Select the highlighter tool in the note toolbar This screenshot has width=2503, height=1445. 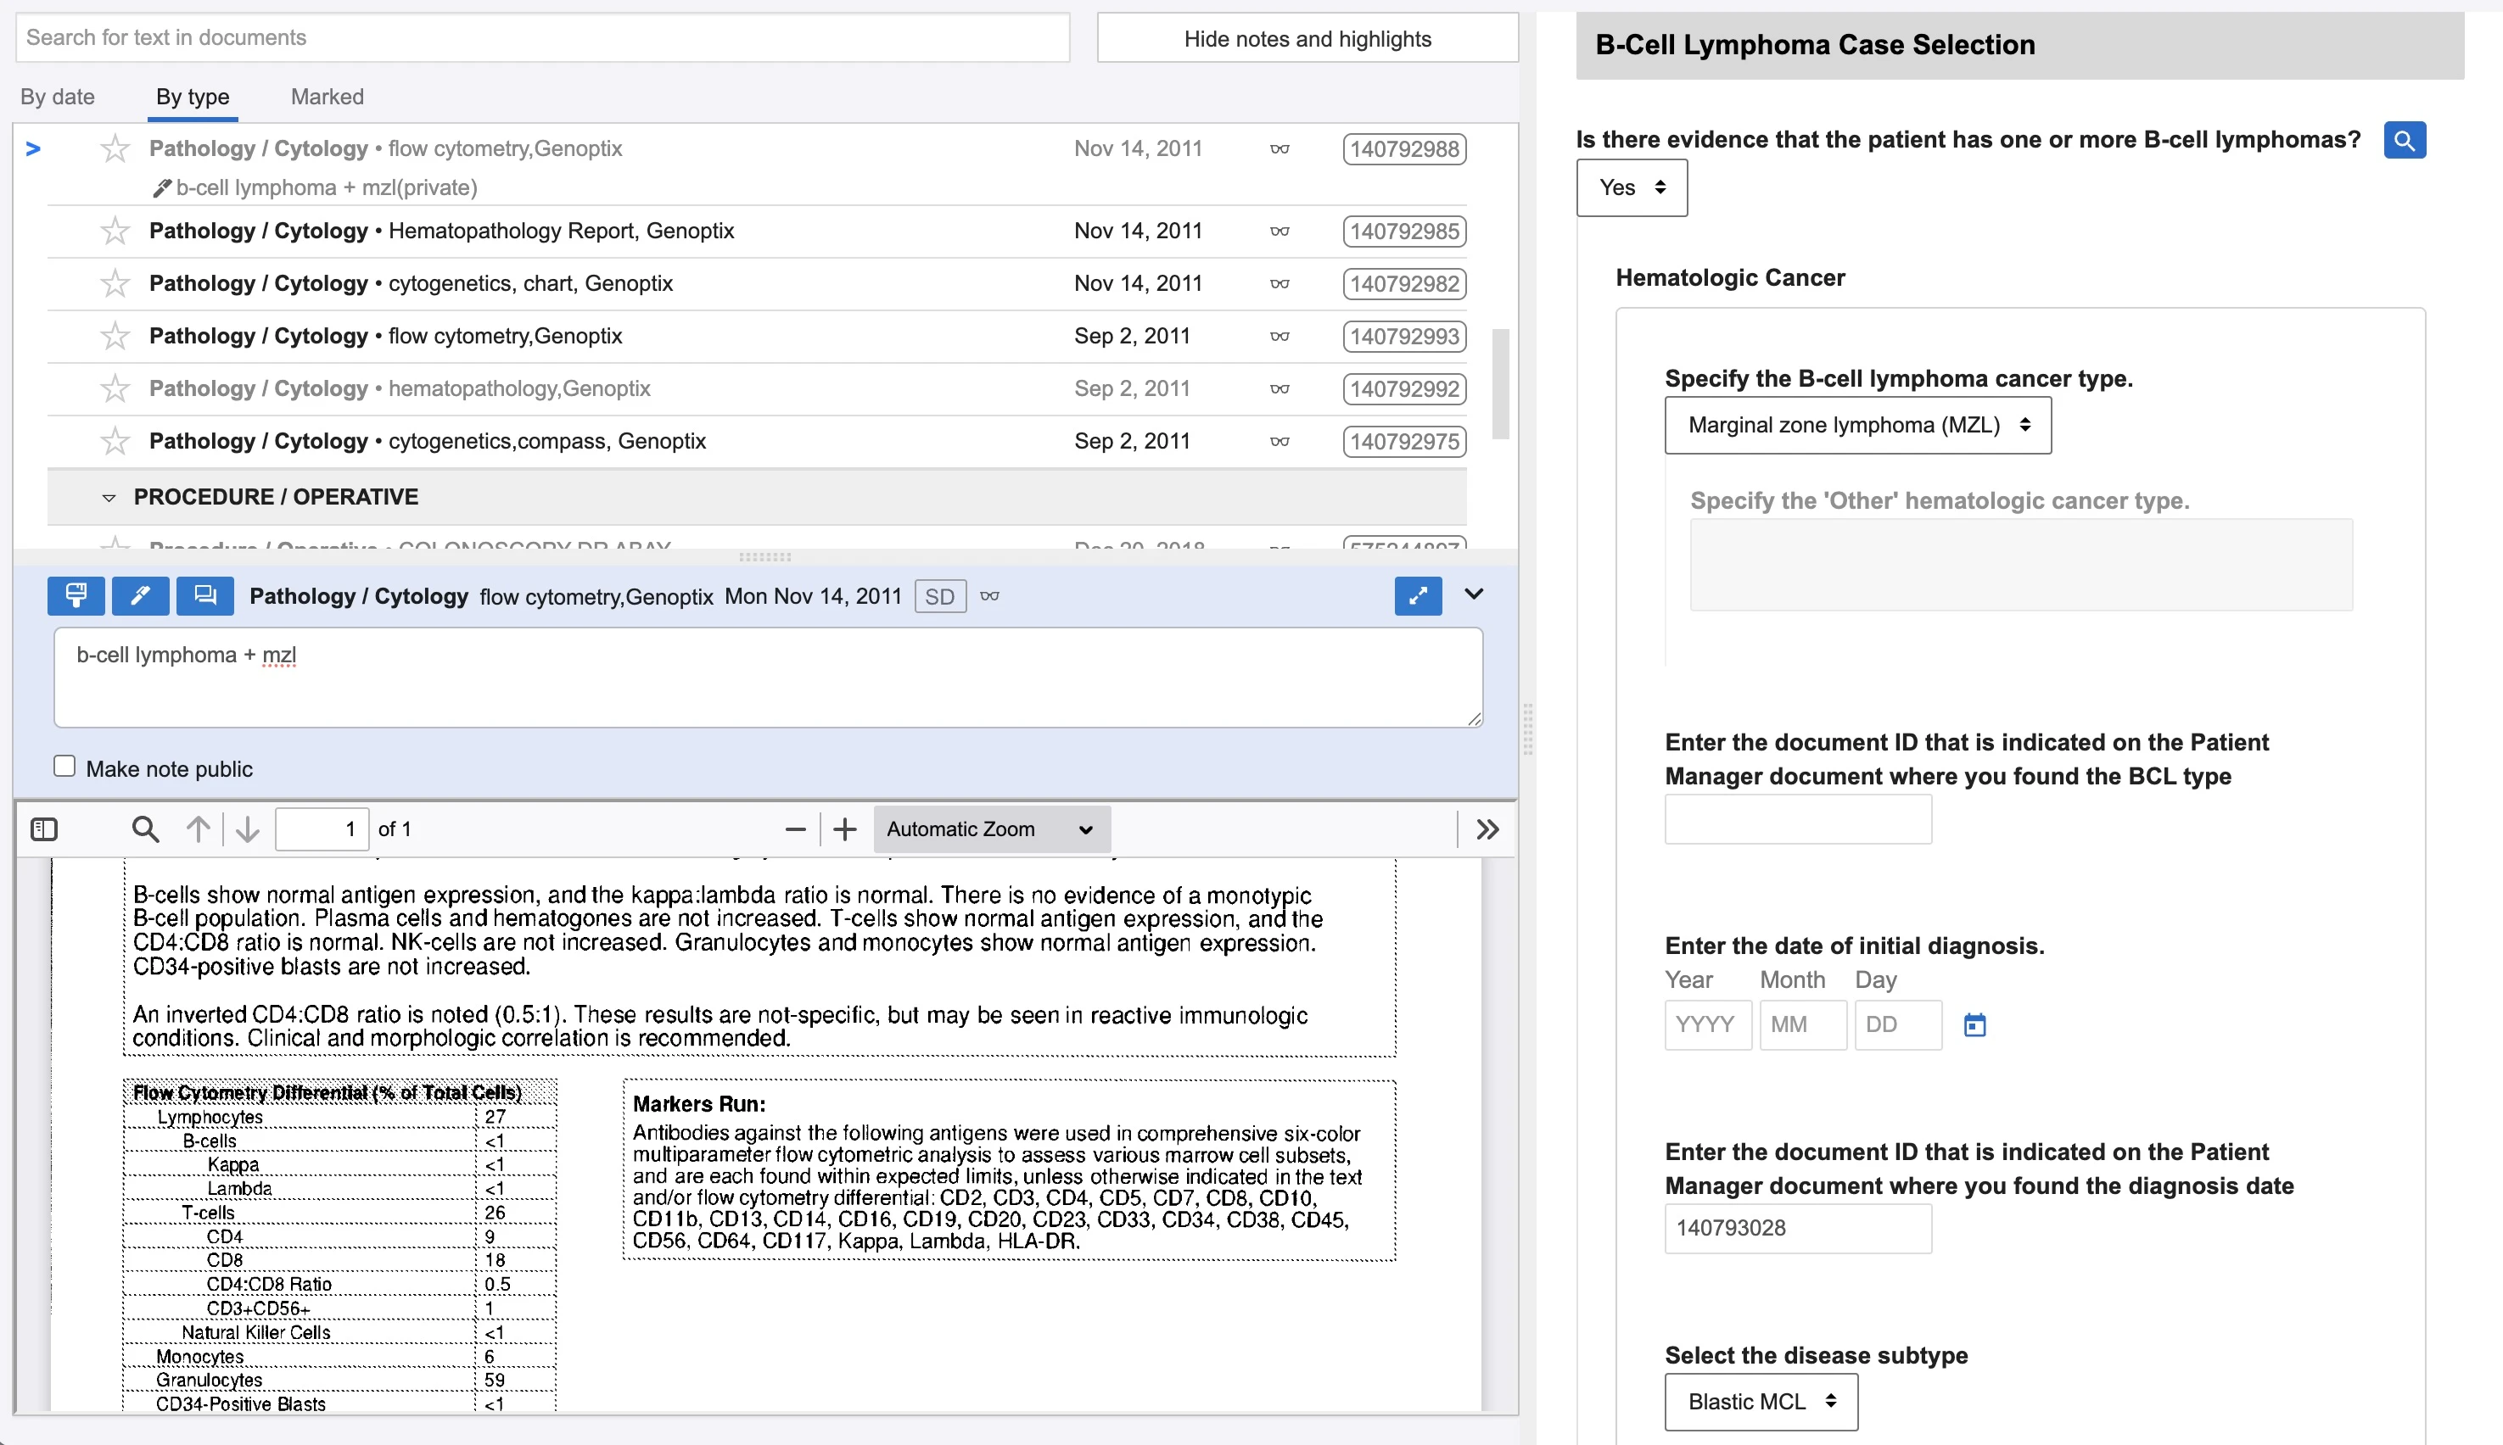(x=76, y=596)
